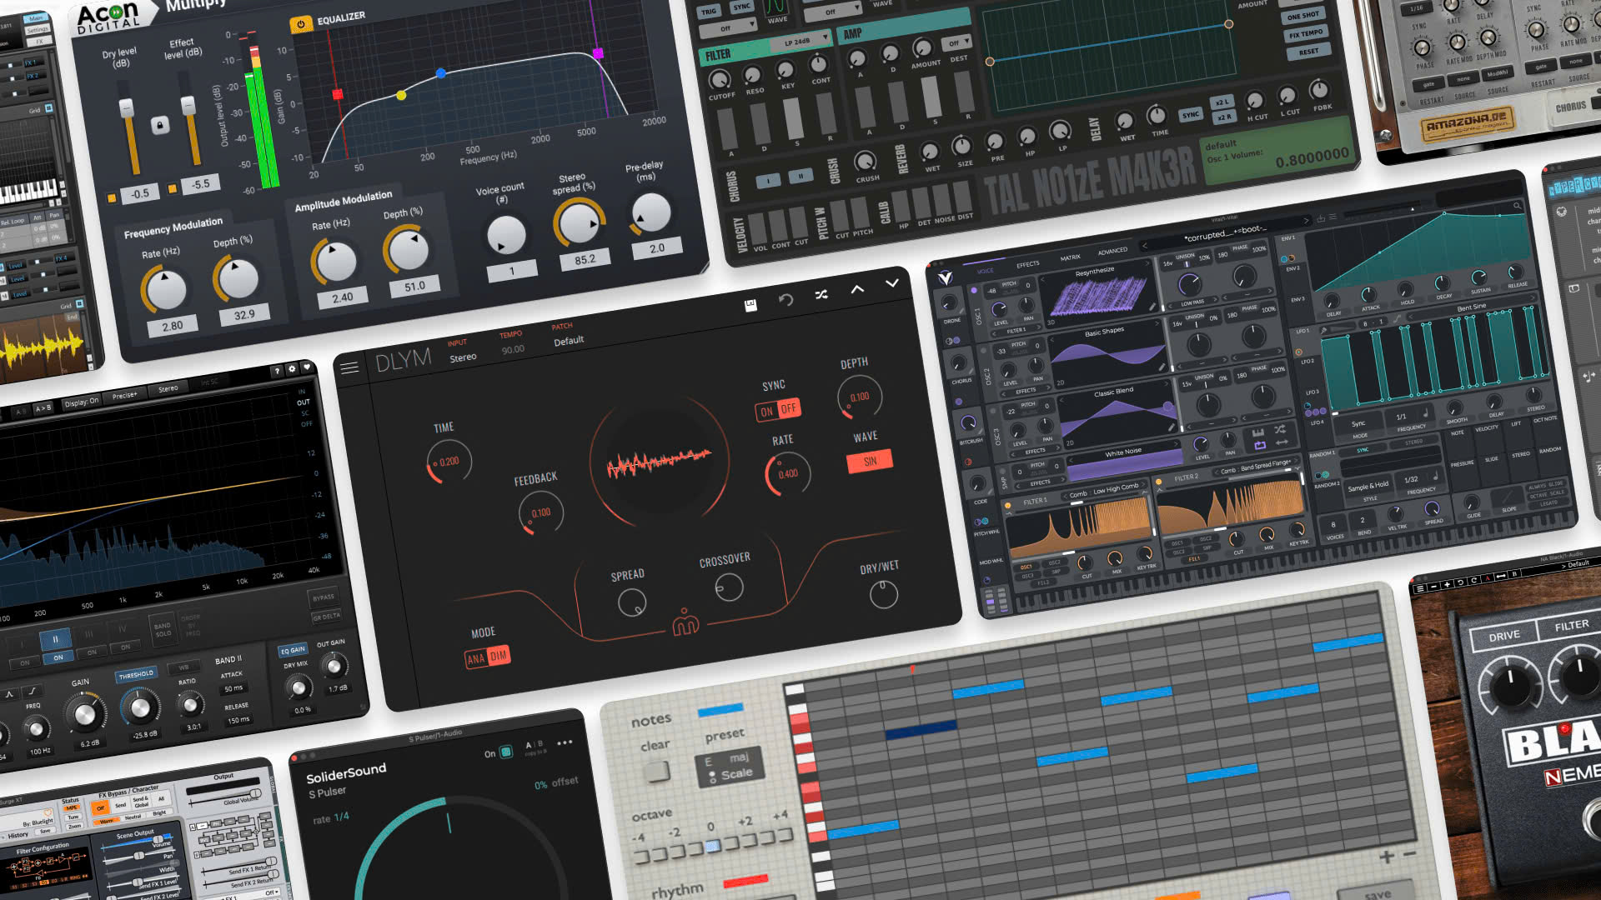Viewport: 1601px width, 900px height.
Task: Click the DLYM Tempo value 90.00
Action: click(x=513, y=350)
